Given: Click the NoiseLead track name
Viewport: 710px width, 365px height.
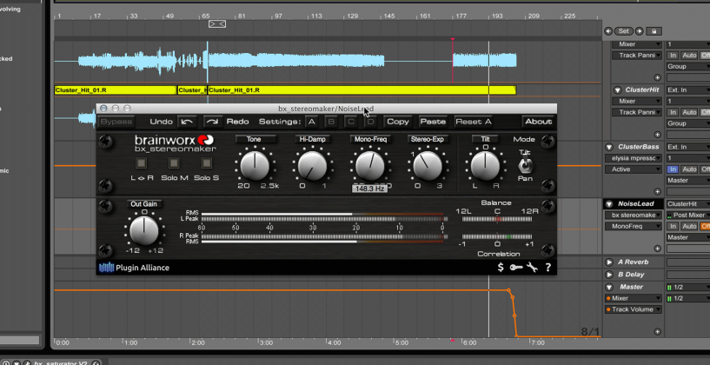Looking at the screenshot, I should [x=634, y=203].
